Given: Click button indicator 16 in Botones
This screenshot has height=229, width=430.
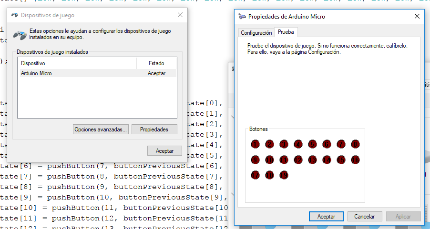Looking at the screenshot, I should (355, 159).
